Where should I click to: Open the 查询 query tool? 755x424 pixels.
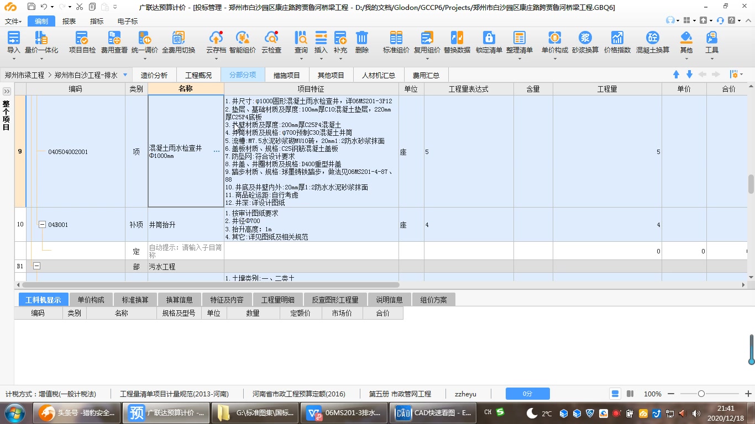pos(301,43)
